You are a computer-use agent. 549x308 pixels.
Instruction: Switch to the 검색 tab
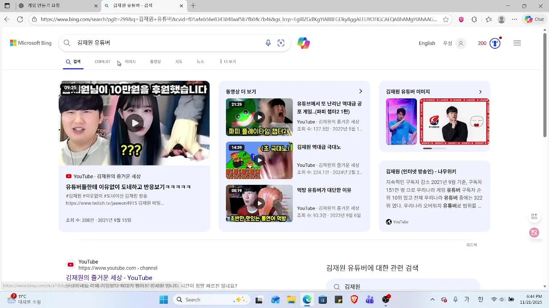tap(73, 62)
